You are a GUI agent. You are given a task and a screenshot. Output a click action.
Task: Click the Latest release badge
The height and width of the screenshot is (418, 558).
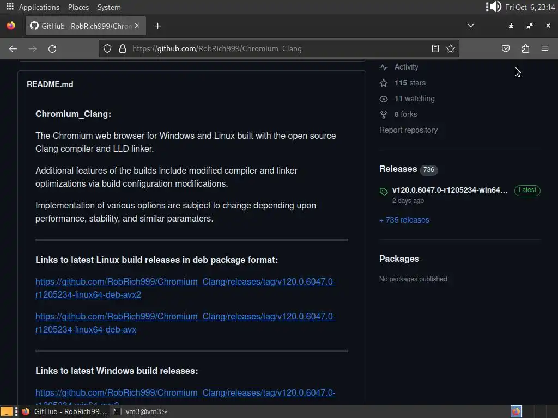(x=527, y=190)
